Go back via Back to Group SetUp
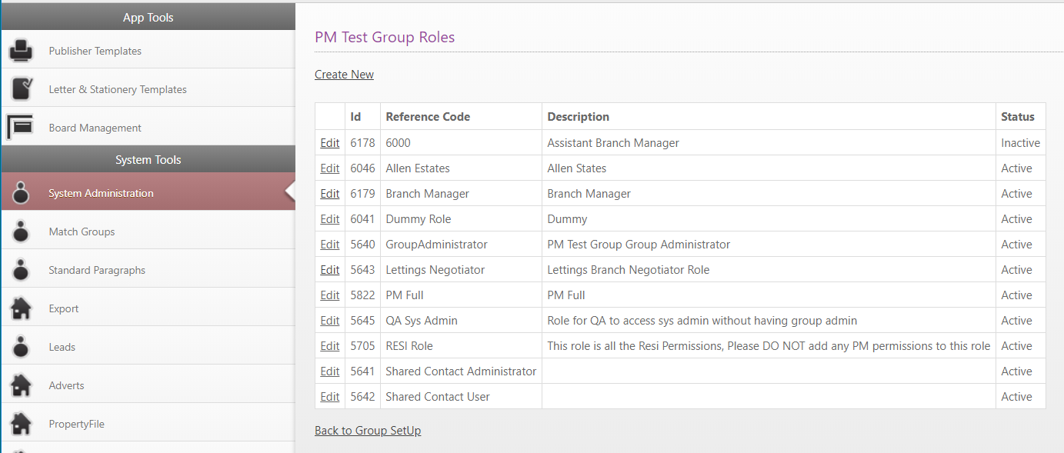1064x453 pixels. [368, 431]
